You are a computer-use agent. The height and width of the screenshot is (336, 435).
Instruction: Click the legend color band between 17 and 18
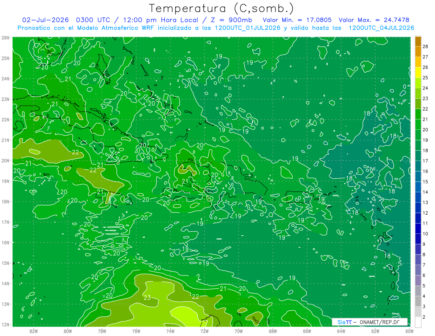(418, 155)
